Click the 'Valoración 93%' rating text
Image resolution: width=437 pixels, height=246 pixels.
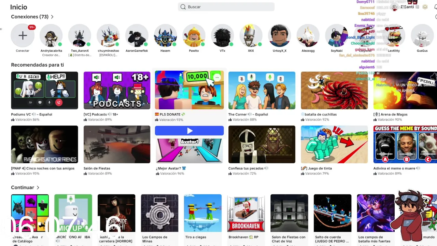pyautogui.click(x=171, y=120)
